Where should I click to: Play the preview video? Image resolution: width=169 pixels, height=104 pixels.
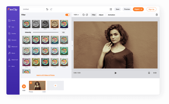[x=115, y=73]
